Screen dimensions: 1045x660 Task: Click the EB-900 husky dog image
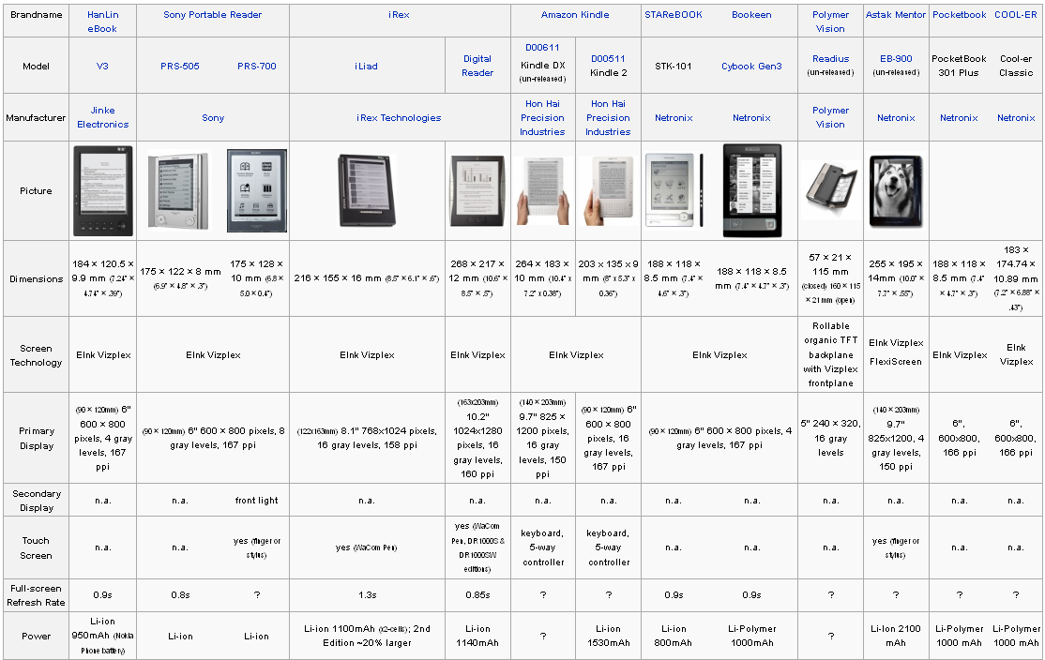tap(896, 191)
